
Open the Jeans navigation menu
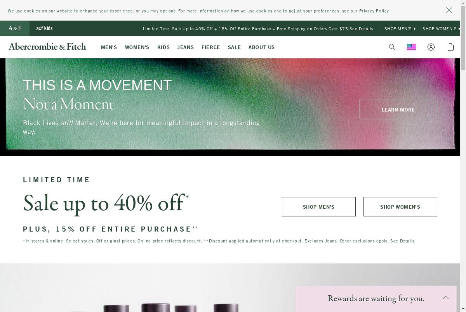pyautogui.click(x=186, y=47)
